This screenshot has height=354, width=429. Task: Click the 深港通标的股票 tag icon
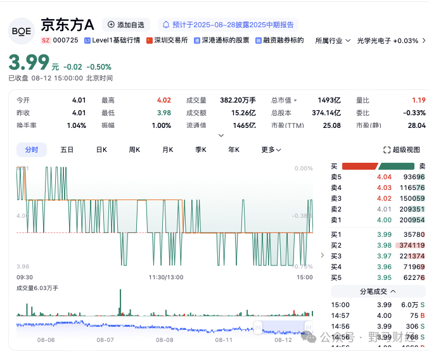pos(197,41)
